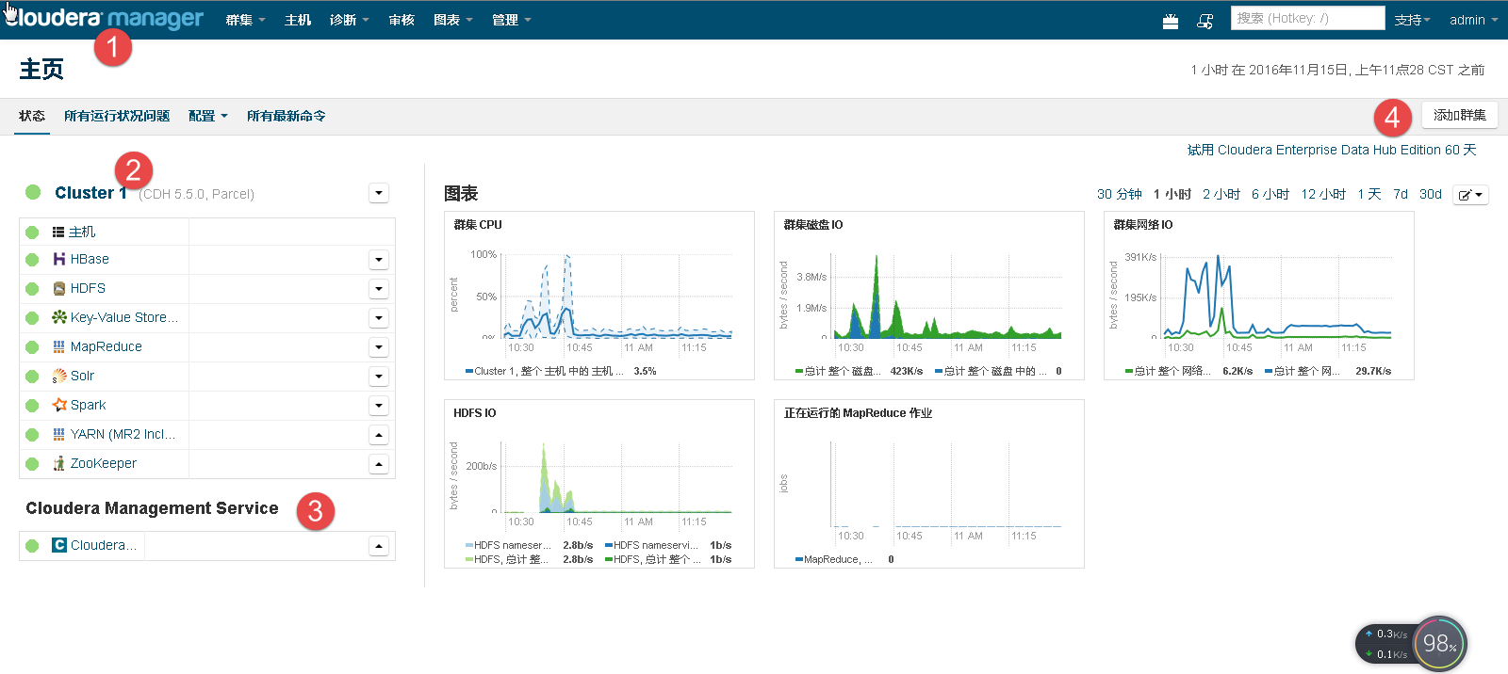Click the HDFS service icon
This screenshot has width=1508, height=674.
click(x=59, y=288)
